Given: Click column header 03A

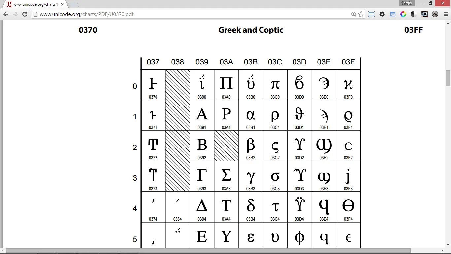Looking at the screenshot, I should (x=226, y=62).
